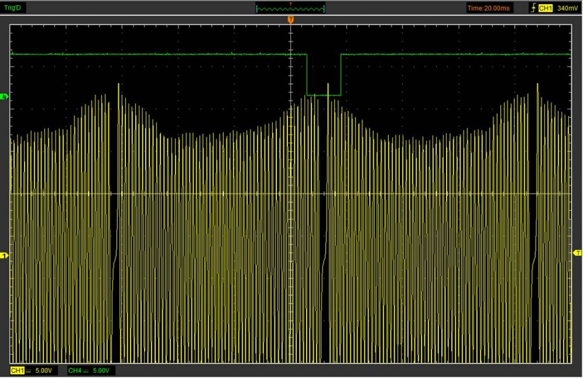Click the CH4 DC coupling symbol in bottom bar
This screenshot has width=583, height=378.
[x=86, y=370]
